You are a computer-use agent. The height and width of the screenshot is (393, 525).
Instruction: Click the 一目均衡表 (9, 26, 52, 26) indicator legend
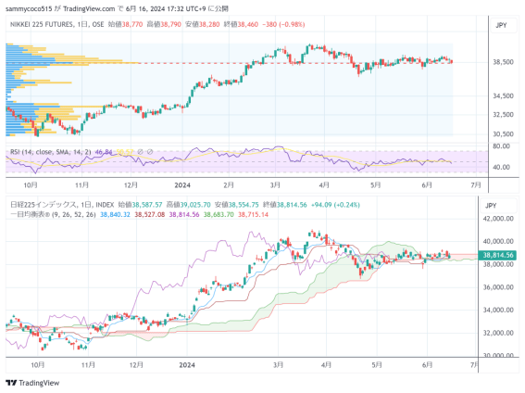click(x=53, y=214)
